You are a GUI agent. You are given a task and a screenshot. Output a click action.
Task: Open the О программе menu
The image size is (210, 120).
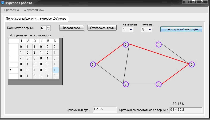click(34, 10)
